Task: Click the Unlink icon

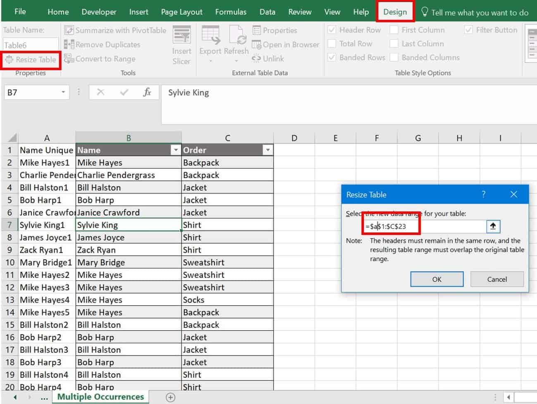Action: [257, 59]
